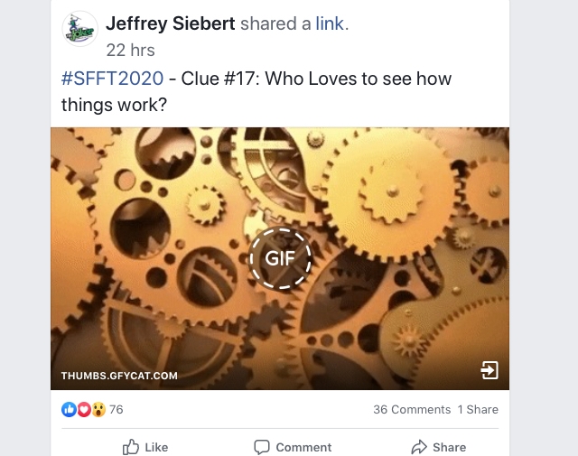Click the red heart reaction icon
This screenshot has width=578, height=456.
click(84, 410)
